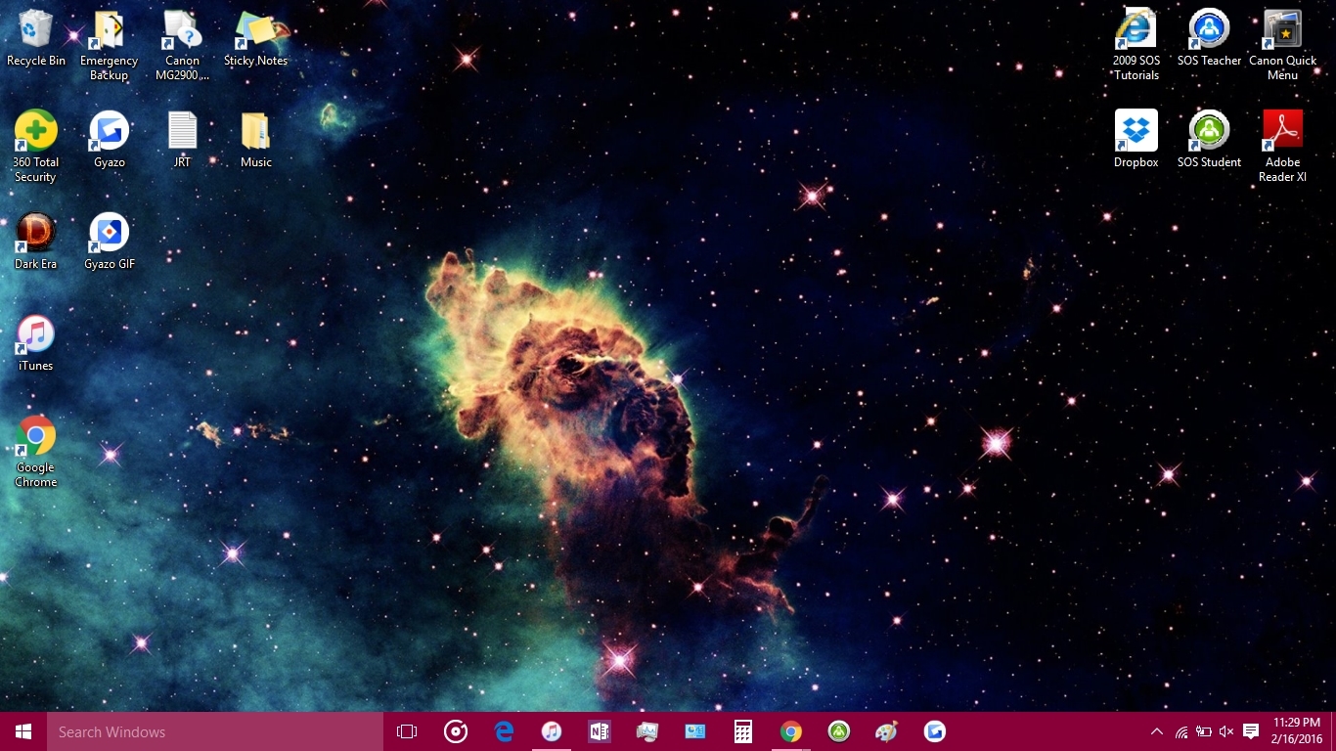Click the Search Windows box
This screenshot has width=1336, height=751.
pyautogui.click(x=215, y=731)
